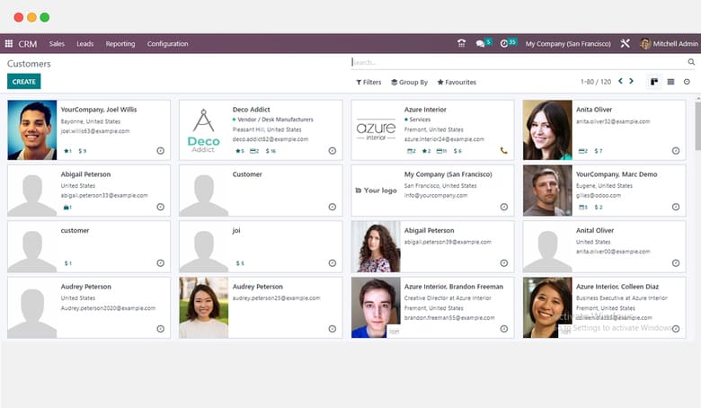
Task: Open My Company (San Francisco) company switcher
Action: 568,44
